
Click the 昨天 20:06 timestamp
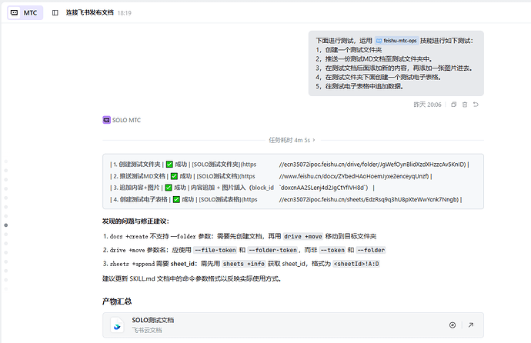click(427, 105)
